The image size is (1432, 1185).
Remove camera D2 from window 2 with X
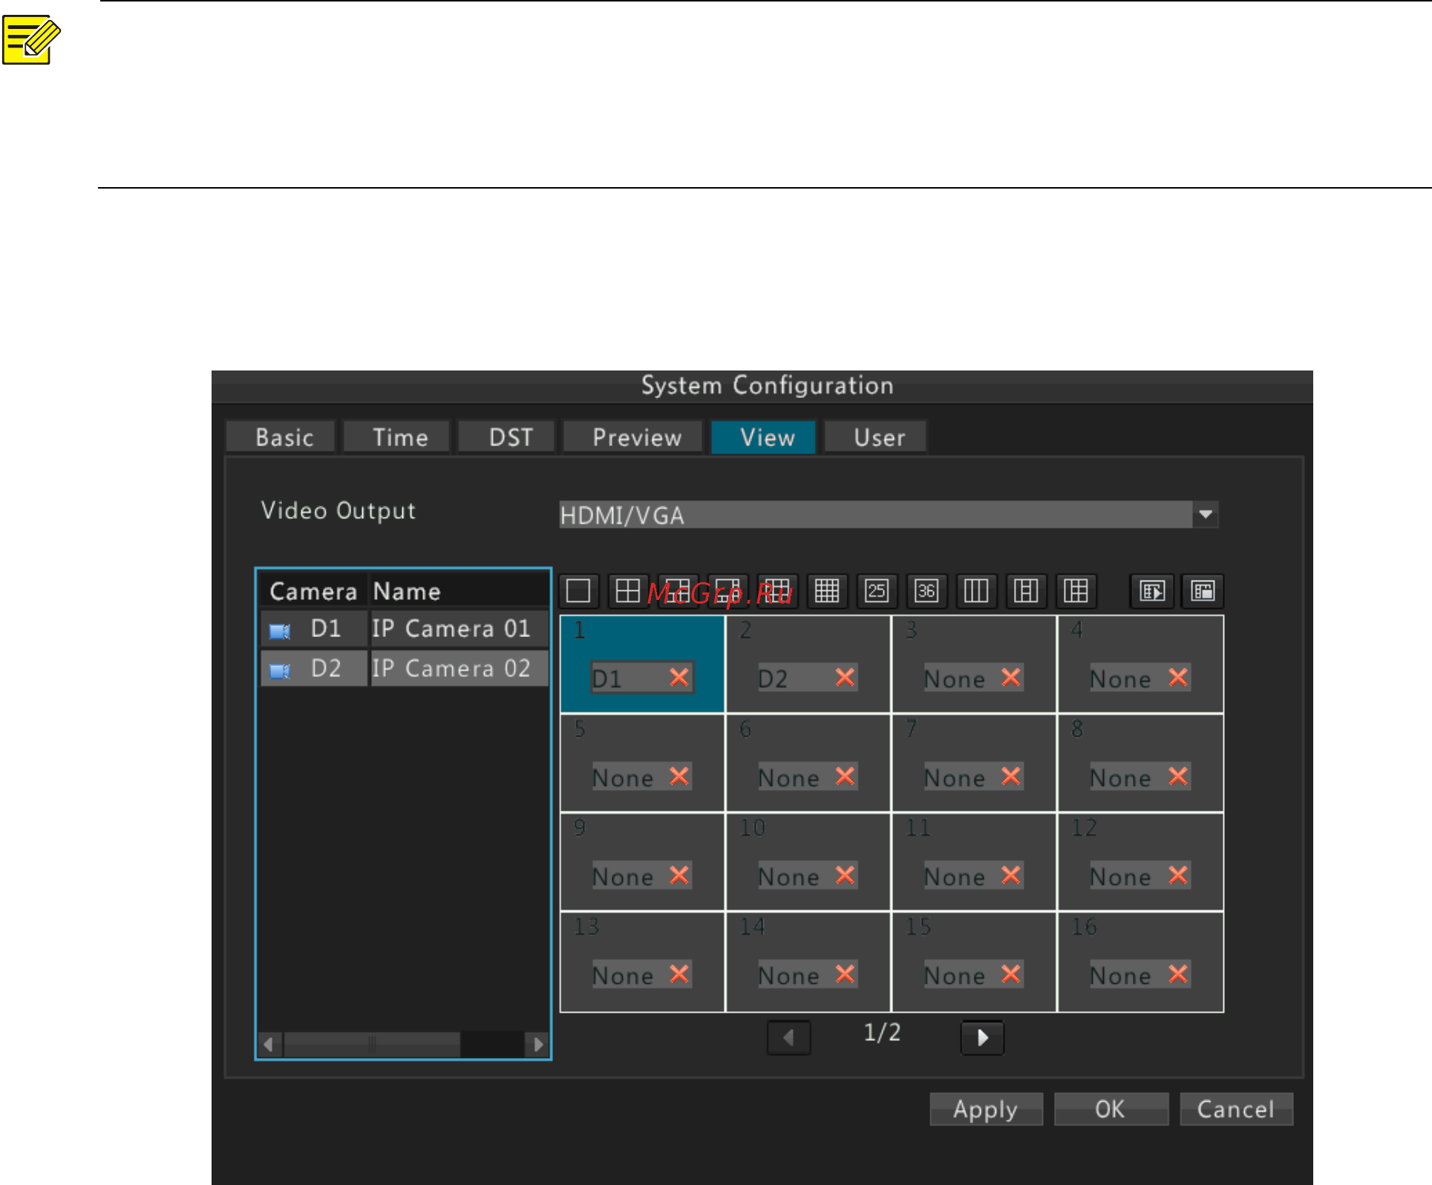pos(845,677)
